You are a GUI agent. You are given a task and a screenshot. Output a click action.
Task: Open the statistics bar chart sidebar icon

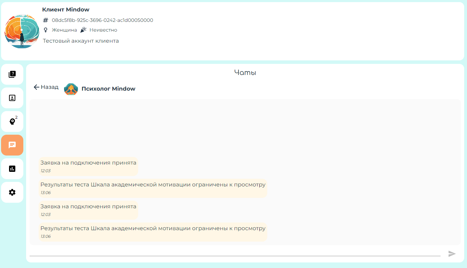(x=12, y=169)
